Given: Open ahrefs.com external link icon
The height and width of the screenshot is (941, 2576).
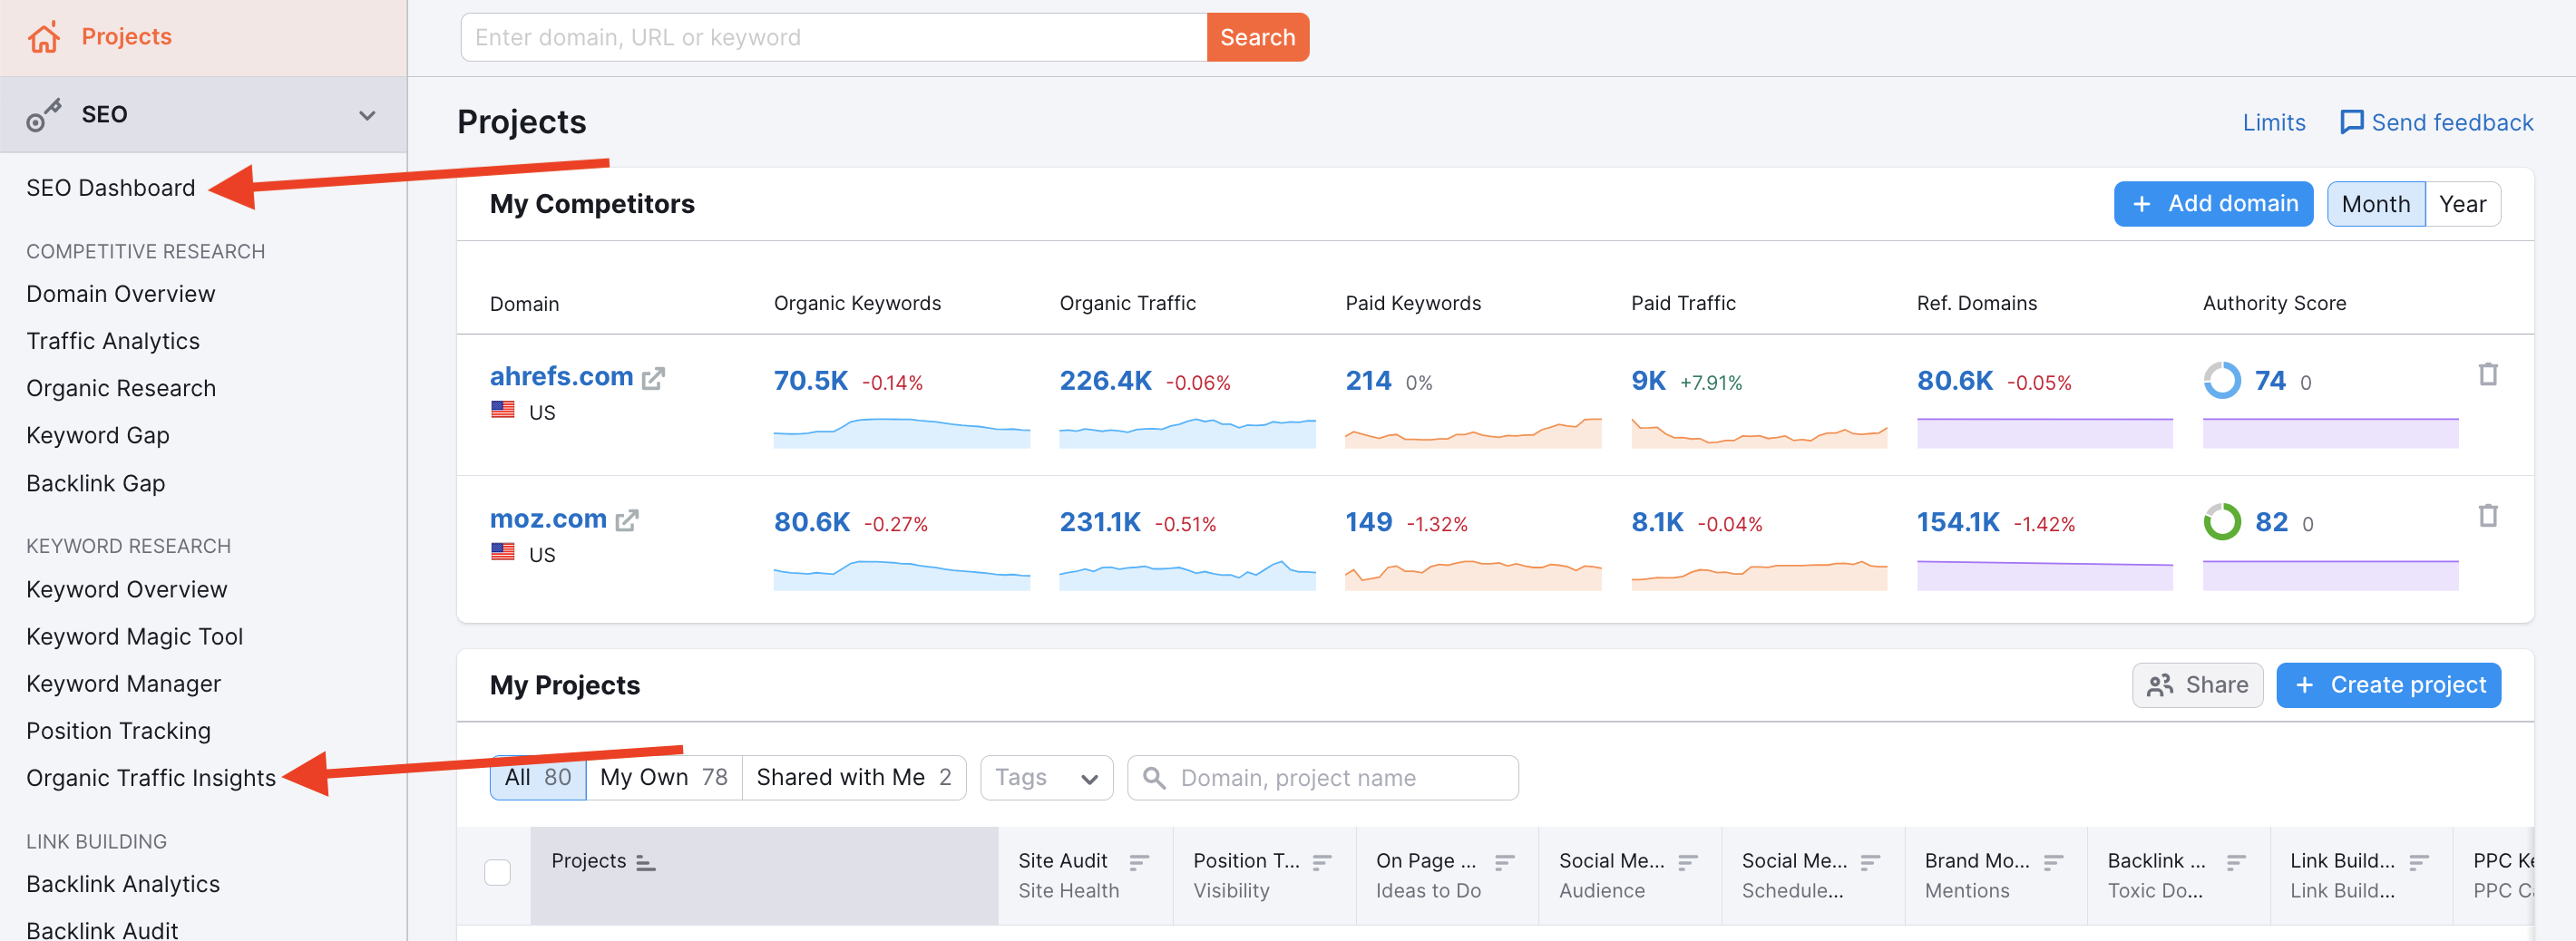Looking at the screenshot, I should tap(653, 378).
